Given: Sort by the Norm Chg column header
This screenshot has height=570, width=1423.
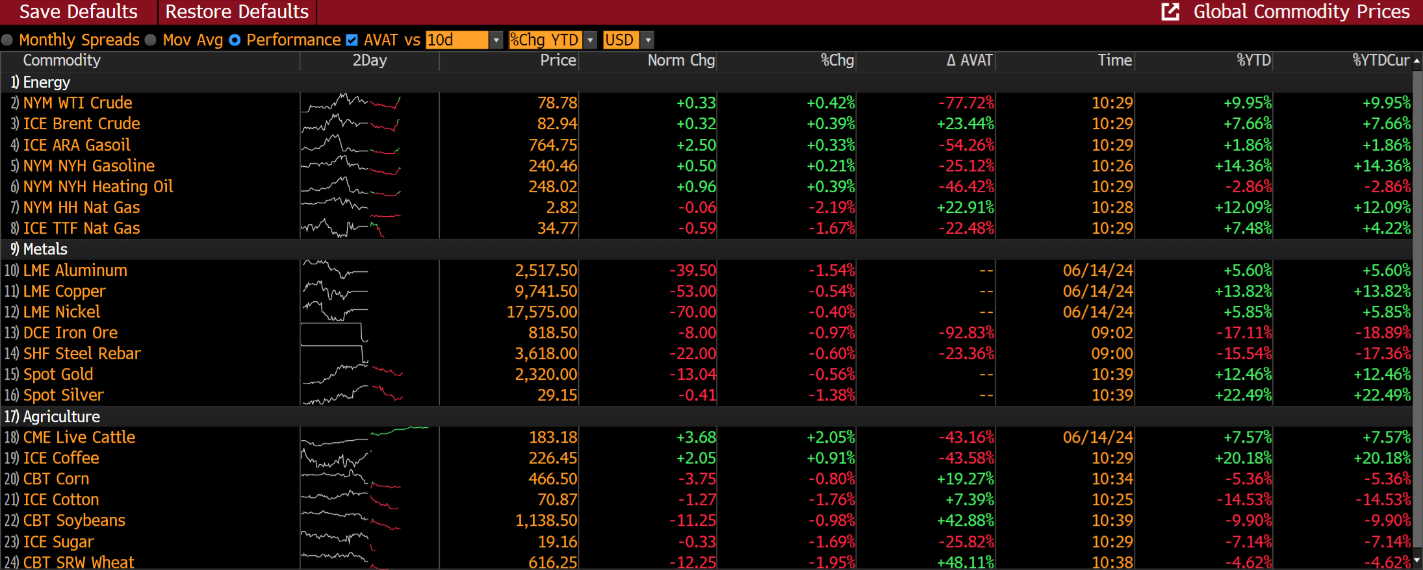Looking at the screenshot, I should tap(681, 60).
